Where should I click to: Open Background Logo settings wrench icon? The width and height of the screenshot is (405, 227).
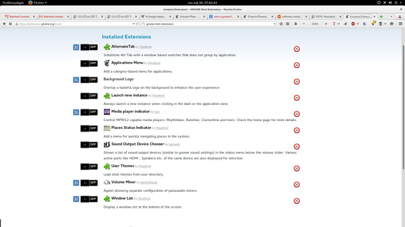coord(76,80)
